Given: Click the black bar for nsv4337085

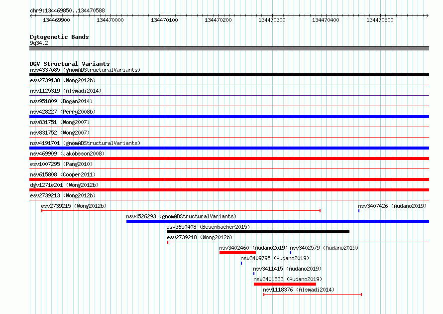Looking at the screenshot, I should coord(229,75).
